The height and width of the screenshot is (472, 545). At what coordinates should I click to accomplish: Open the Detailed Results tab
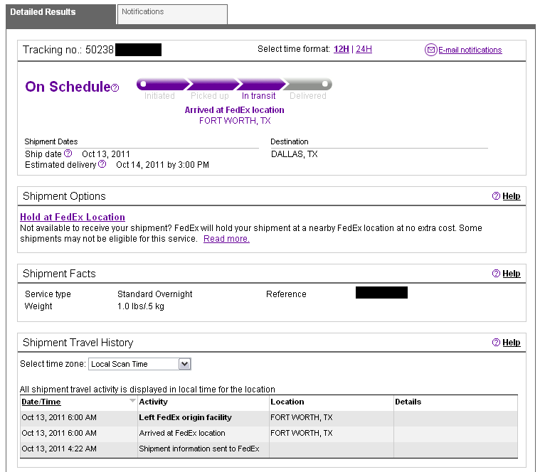click(x=60, y=14)
